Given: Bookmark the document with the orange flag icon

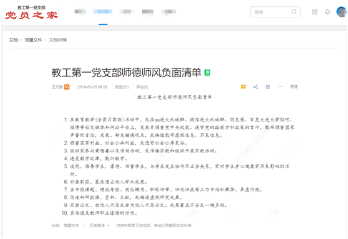Looking at the screenshot, I should pos(243,87).
